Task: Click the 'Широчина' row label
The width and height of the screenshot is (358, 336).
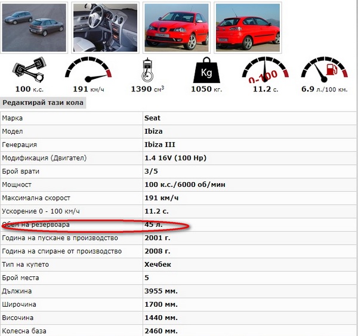Action: point(19,304)
